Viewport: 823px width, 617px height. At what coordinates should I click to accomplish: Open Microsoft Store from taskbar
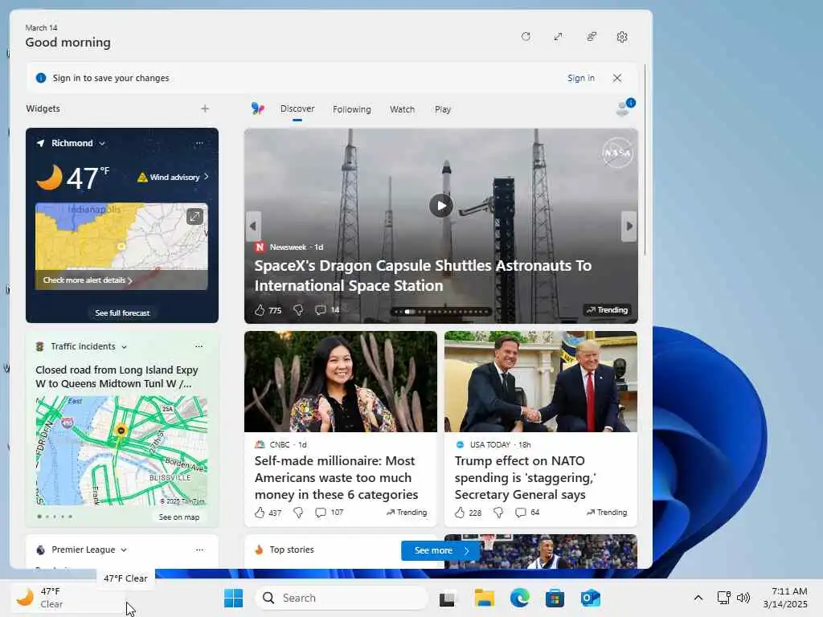pyautogui.click(x=555, y=598)
